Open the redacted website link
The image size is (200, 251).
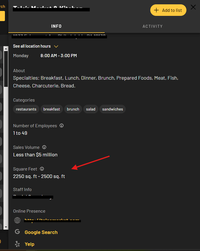pyautogui.click(x=52, y=220)
